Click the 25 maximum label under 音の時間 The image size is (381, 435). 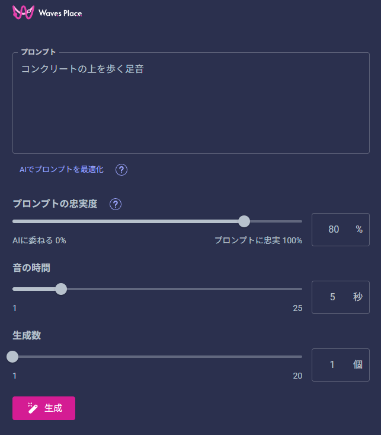click(x=297, y=308)
